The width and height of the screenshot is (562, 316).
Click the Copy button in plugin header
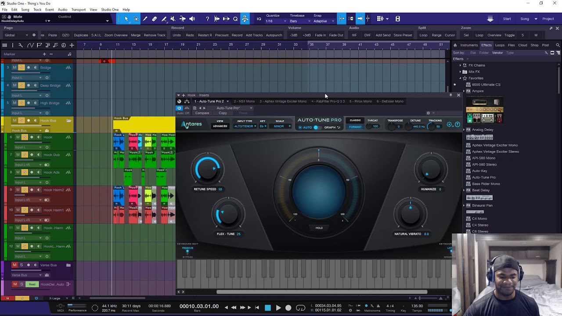tap(223, 113)
